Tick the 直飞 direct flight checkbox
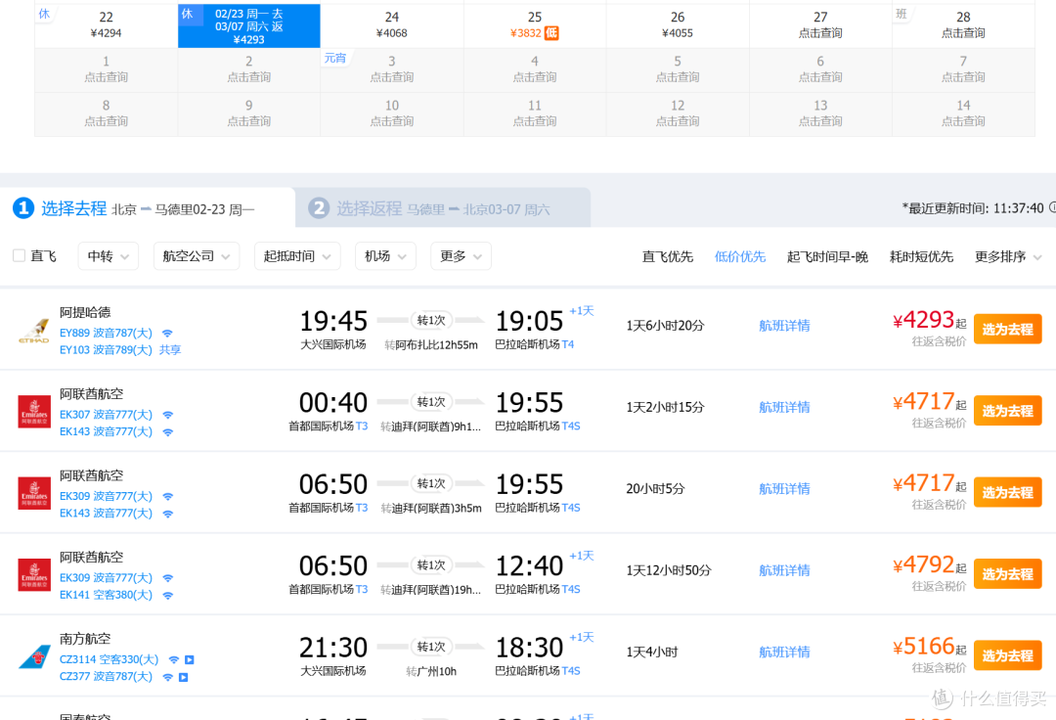The width and height of the screenshot is (1056, 720). [19, 255]
